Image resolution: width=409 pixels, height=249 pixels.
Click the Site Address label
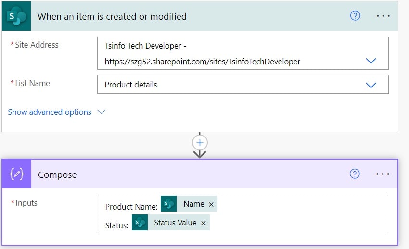(x=37, y=45)
